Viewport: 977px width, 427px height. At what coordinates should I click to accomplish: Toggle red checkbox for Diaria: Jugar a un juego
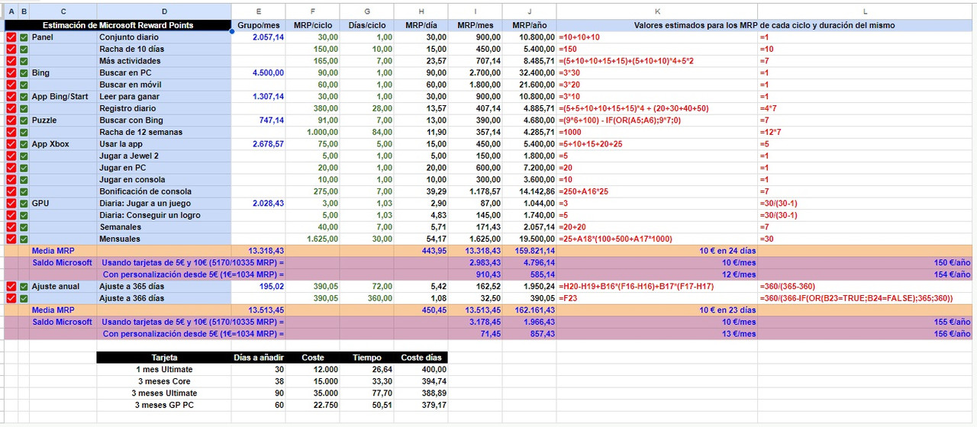11,204
